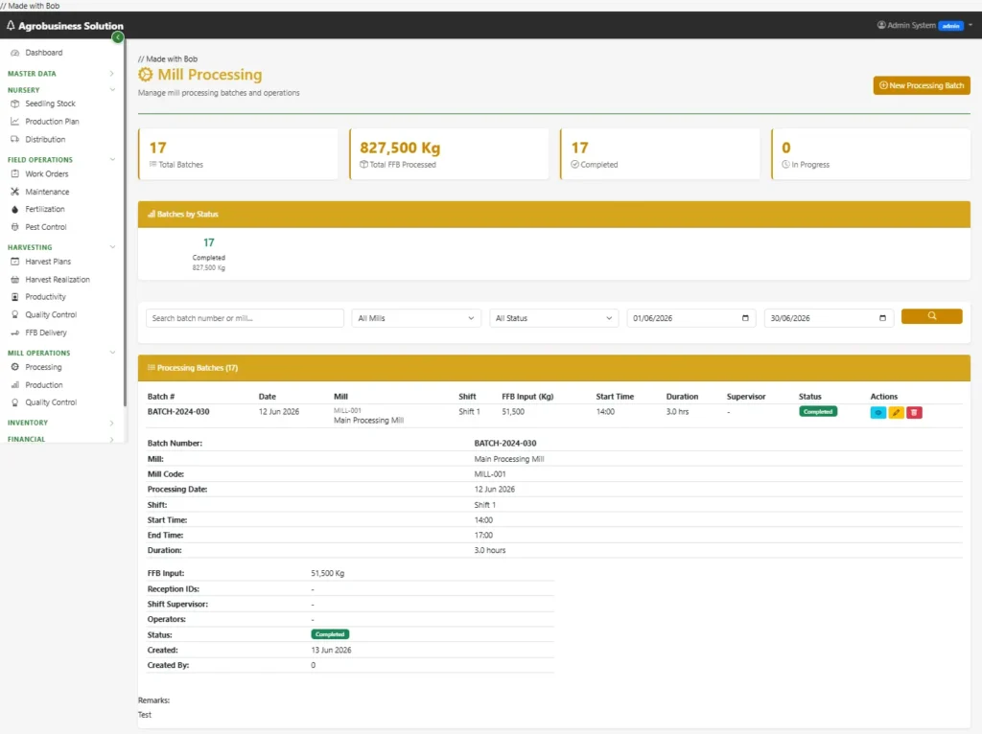This screenshot has height=734, width=982.
Task: Click the orange search magnifier button
Action: [932, 316]
